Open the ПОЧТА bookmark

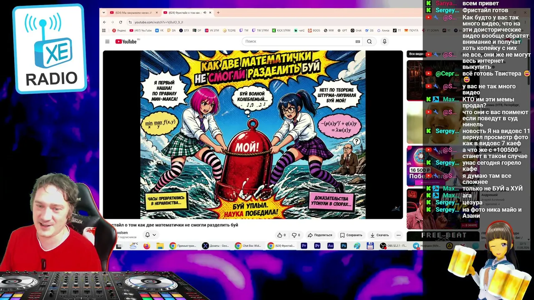(x=411, y=30)
